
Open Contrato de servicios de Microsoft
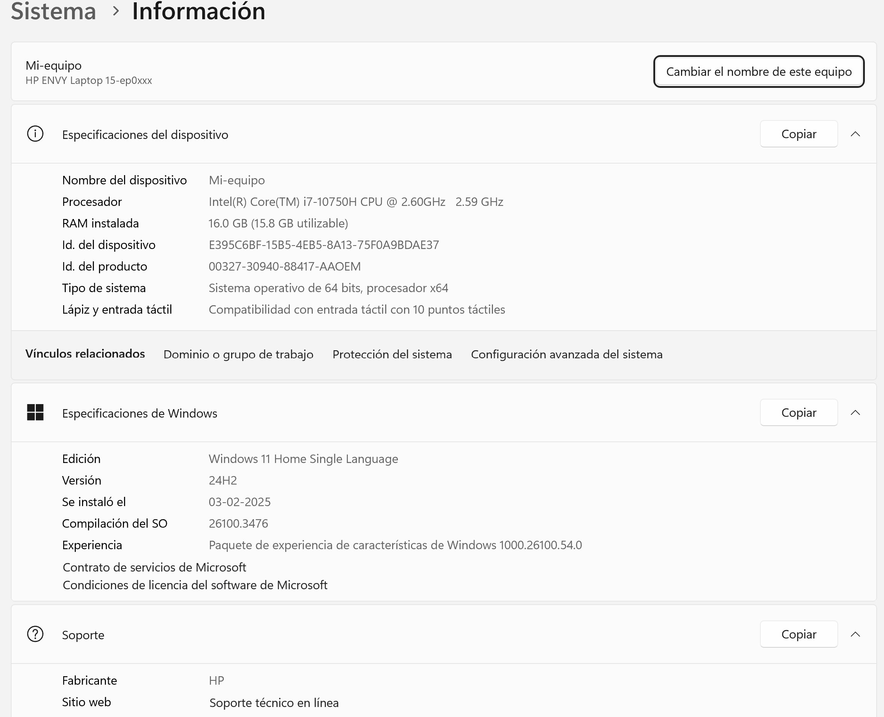pos(154,567)
